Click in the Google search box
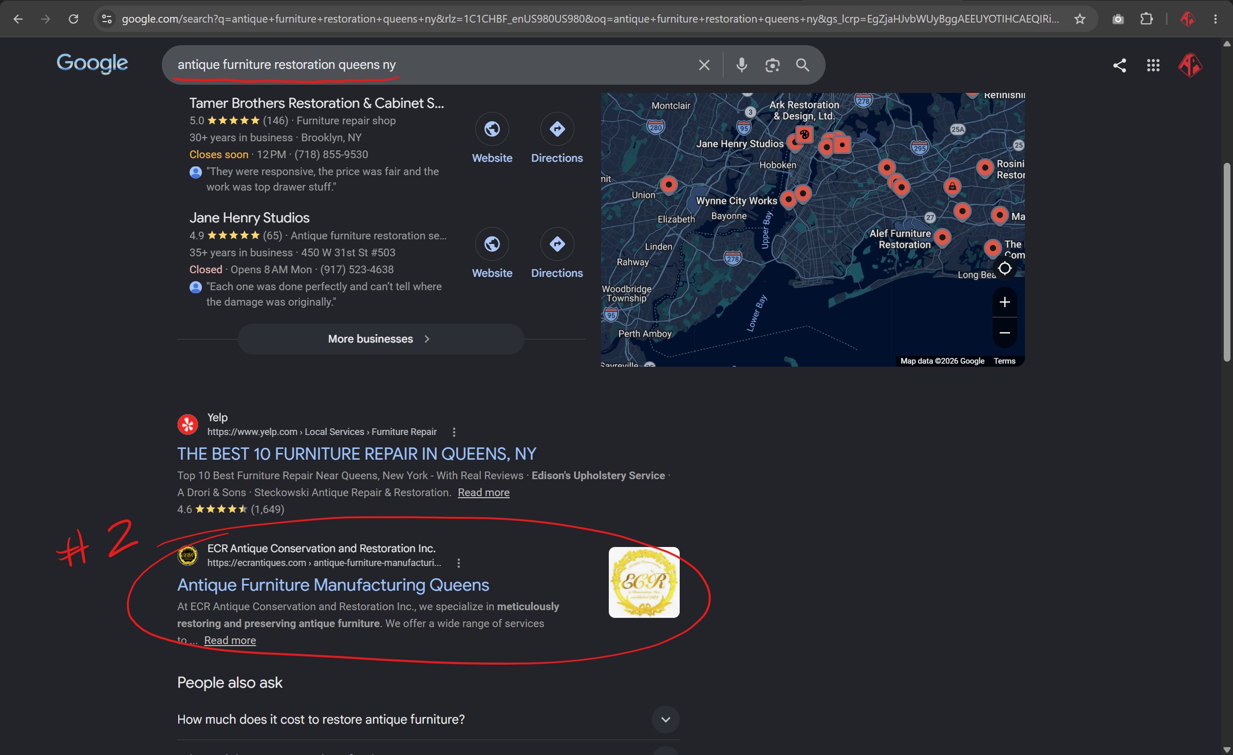The width and height of the screenshot is (1233, 755). pos(432,65)
